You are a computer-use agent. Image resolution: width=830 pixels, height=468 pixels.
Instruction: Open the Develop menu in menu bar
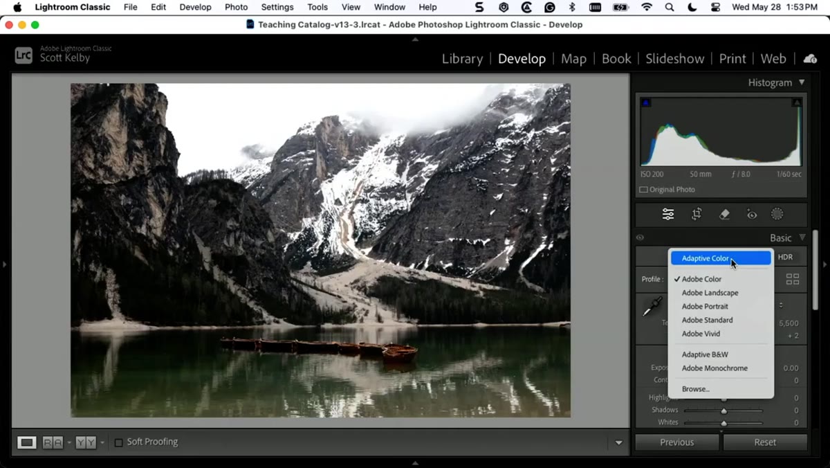[x=195, y=7]
